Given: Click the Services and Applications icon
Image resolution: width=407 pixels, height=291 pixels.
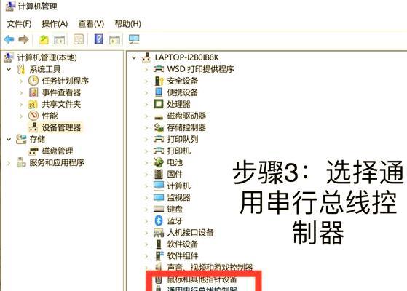Looking at the screenshot, I should 21,162.
